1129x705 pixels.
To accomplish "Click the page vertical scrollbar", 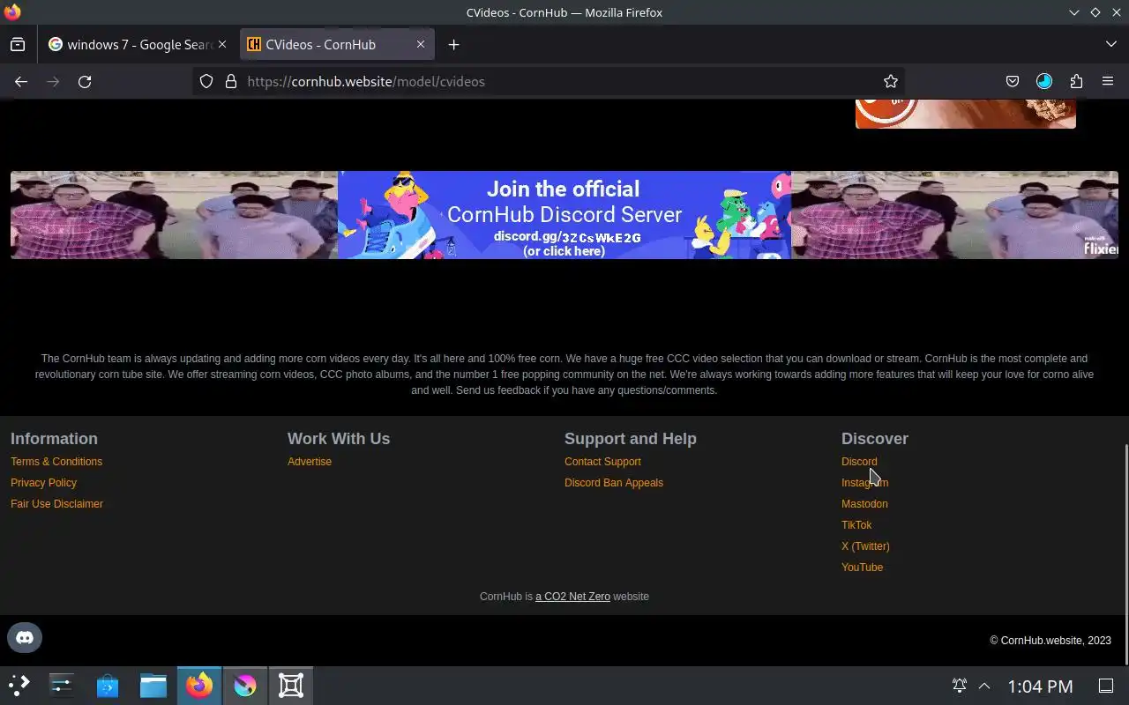I will 1125,555.
